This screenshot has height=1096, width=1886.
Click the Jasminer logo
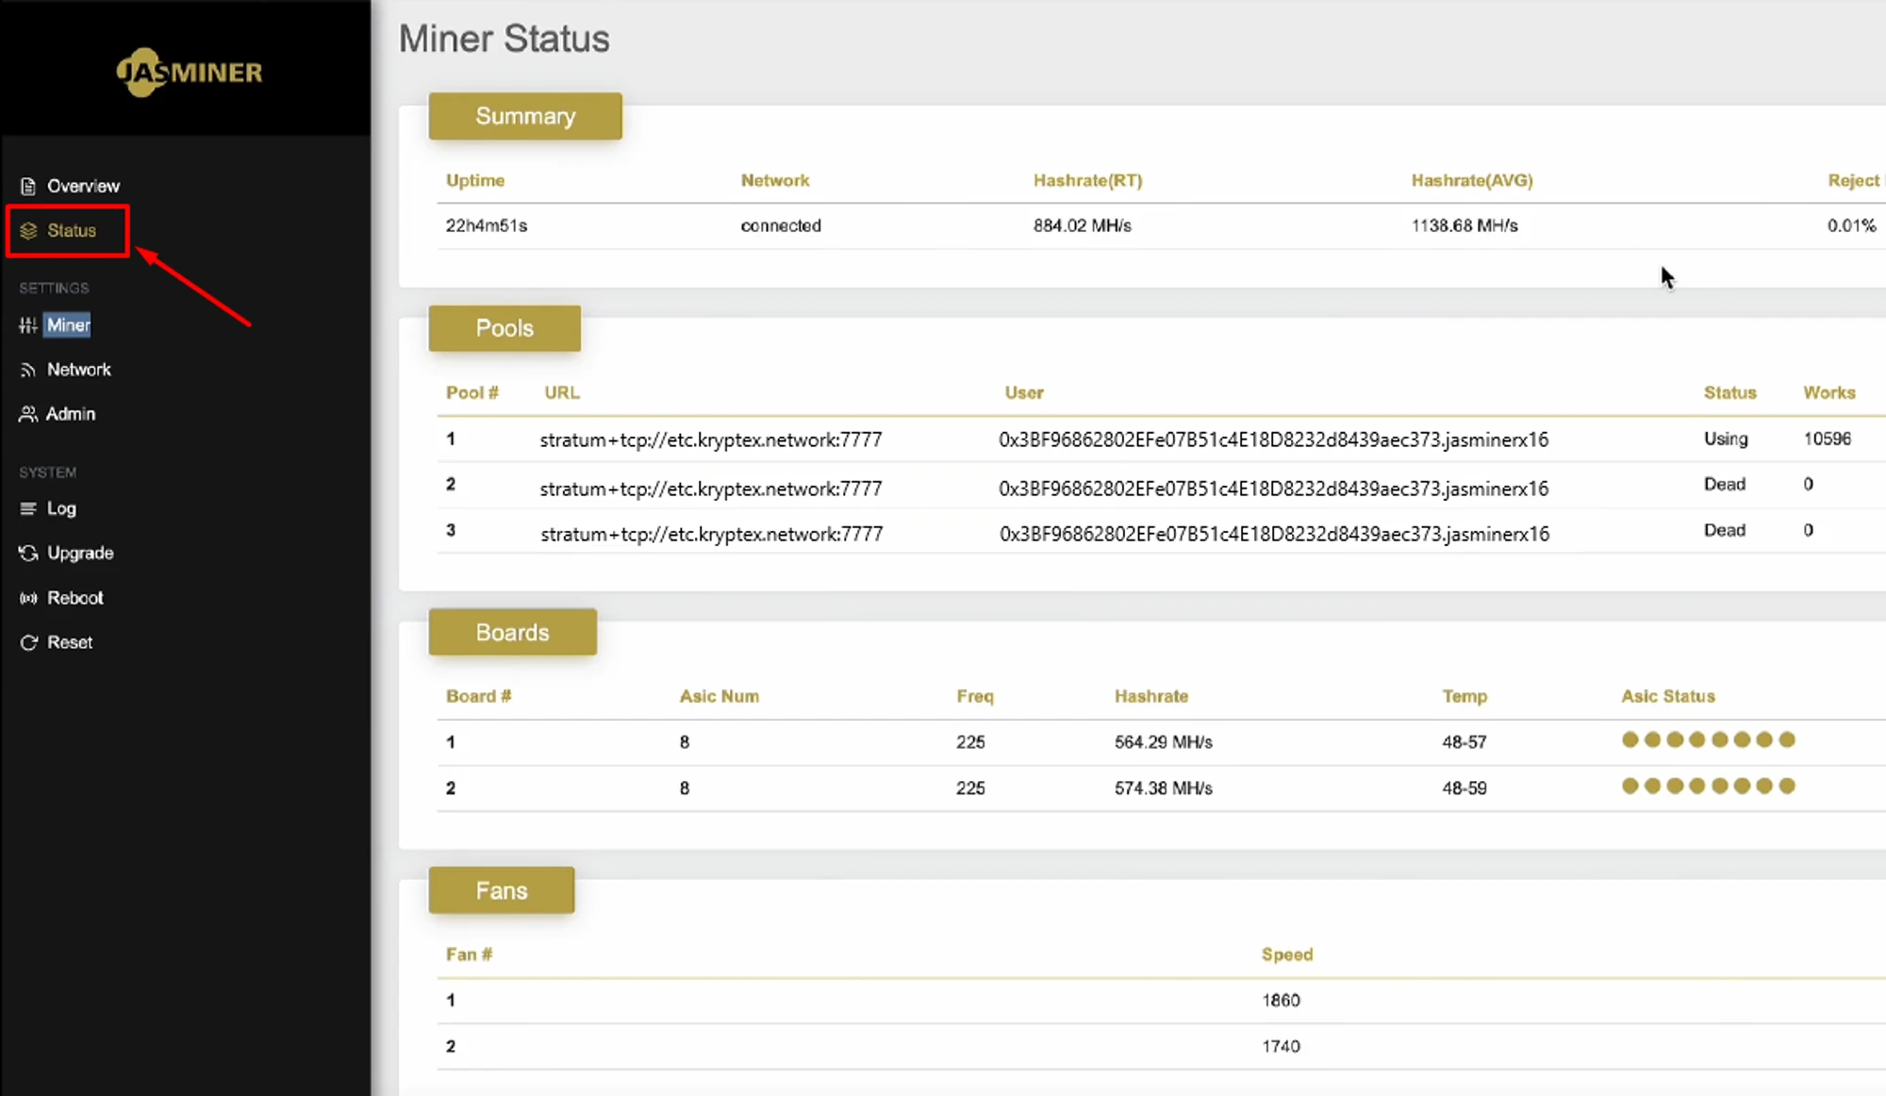[x=189, y=72]
